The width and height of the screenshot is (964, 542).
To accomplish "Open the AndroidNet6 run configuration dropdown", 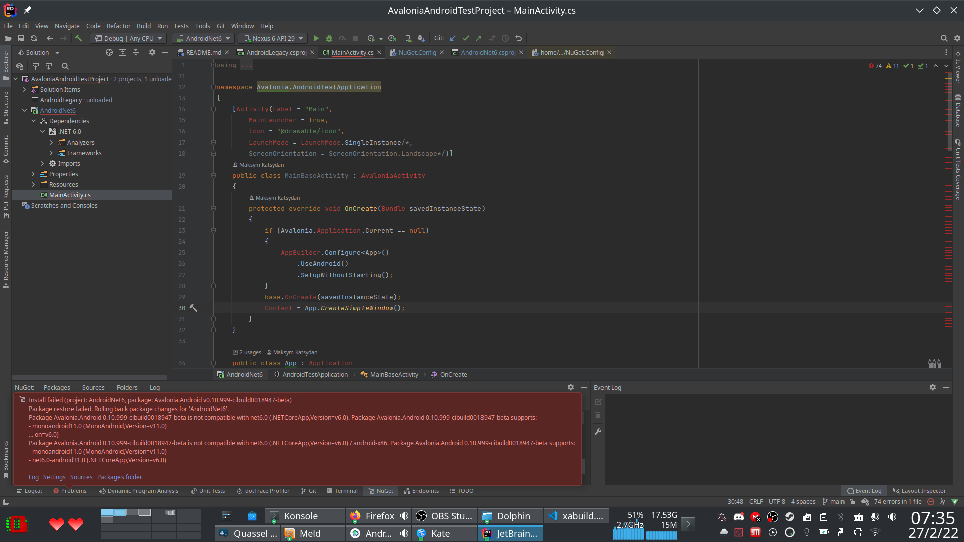I will click(203, 38).
